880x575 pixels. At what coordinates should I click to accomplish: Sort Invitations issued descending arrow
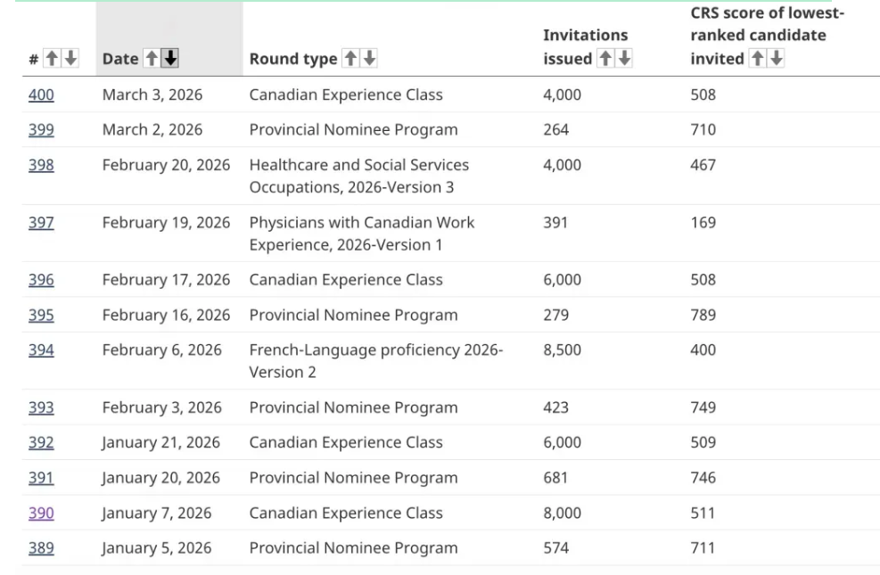pyautogui.click(x=624, y=59)
